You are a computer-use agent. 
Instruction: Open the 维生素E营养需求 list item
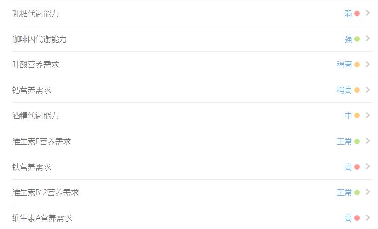point(192,141)
